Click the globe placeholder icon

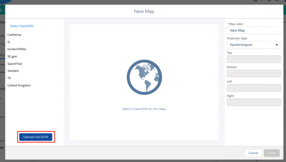click(x=144, y=77)
